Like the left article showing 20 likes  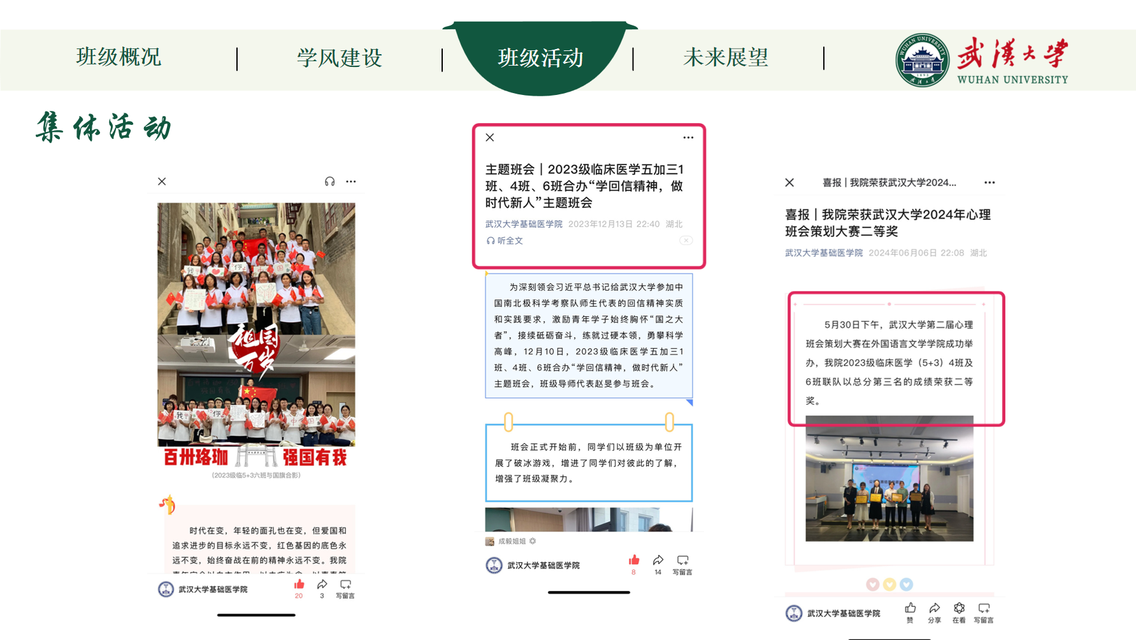tap(299, 585)
